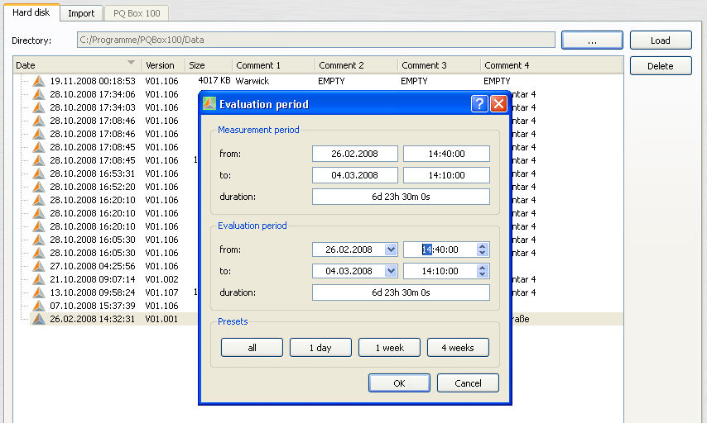This screenshot has width=707, height=423.
Task: Click measurement period duration field
Action: pos(401,197)
